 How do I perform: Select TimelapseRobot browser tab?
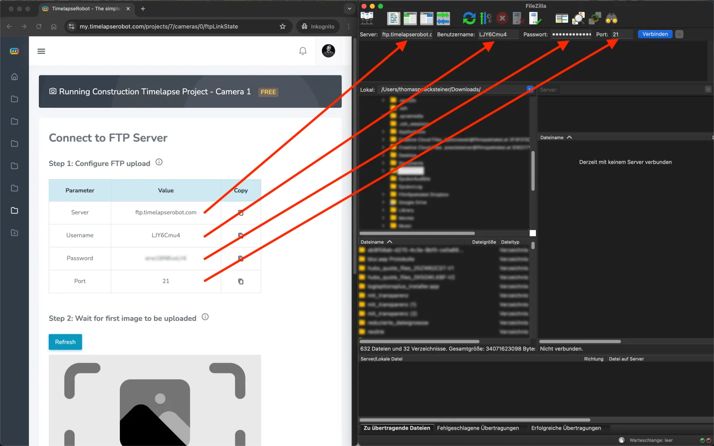[86, 9]
